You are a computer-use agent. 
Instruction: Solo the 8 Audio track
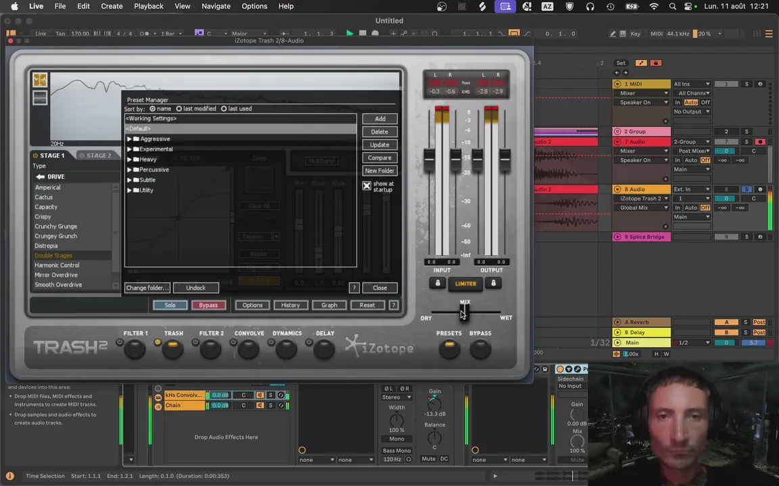pos(747,189)
